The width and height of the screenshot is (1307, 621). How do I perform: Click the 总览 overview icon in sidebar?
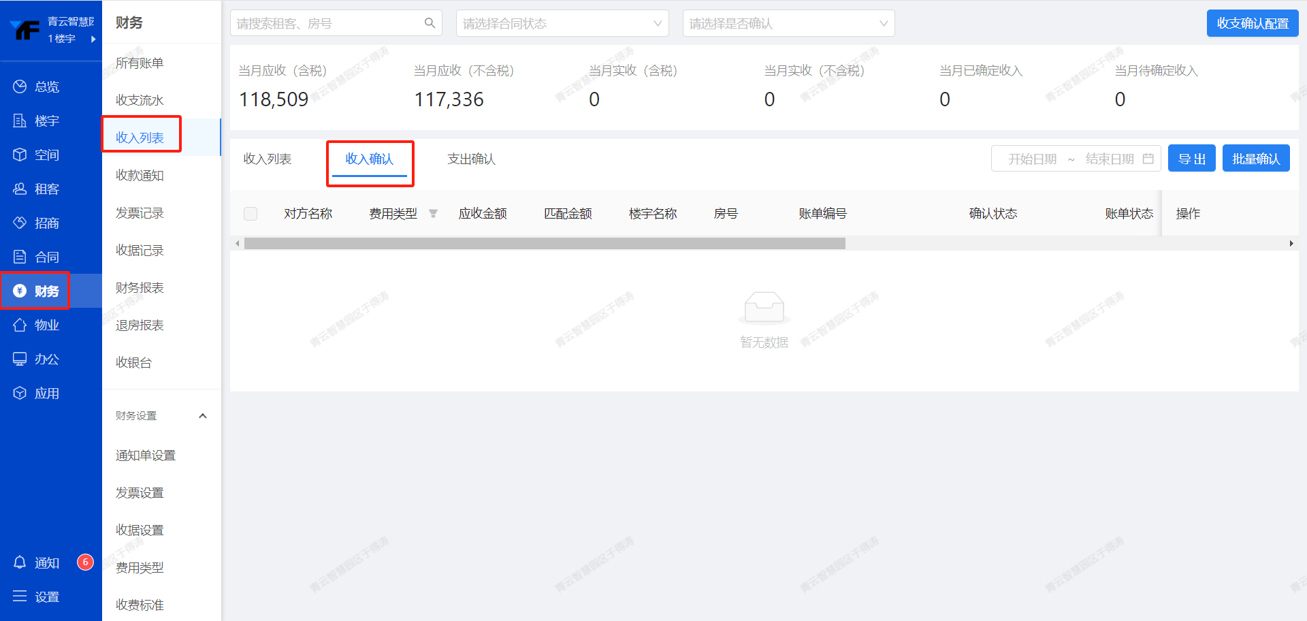(x=20, y=86)
